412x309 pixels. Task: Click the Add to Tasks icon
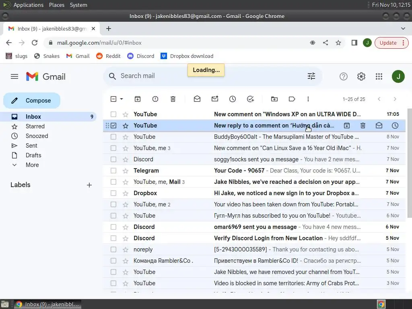[250, 99]
